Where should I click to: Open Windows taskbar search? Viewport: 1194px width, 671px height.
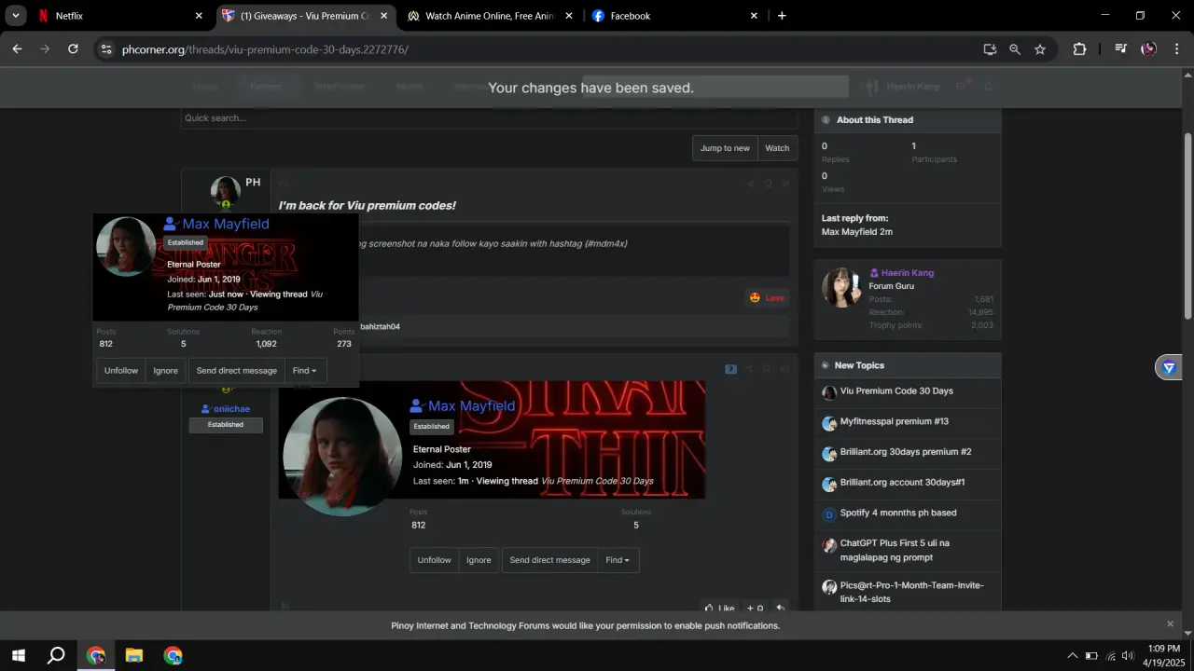point(56,656)
